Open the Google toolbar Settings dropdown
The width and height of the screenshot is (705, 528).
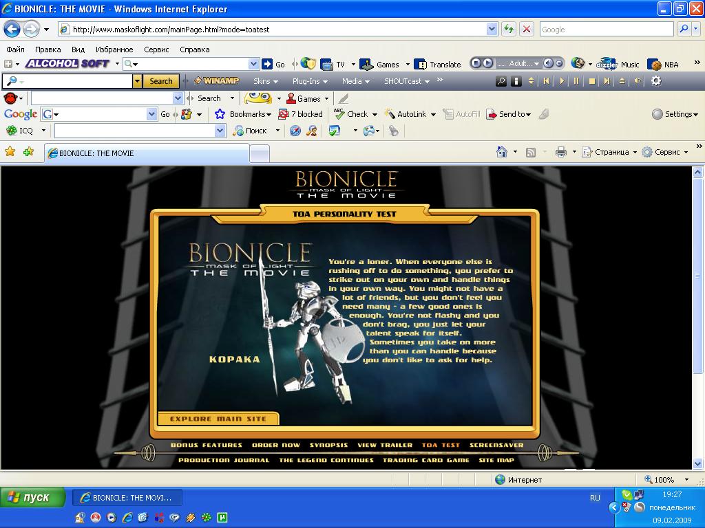(x=675, y=114)
